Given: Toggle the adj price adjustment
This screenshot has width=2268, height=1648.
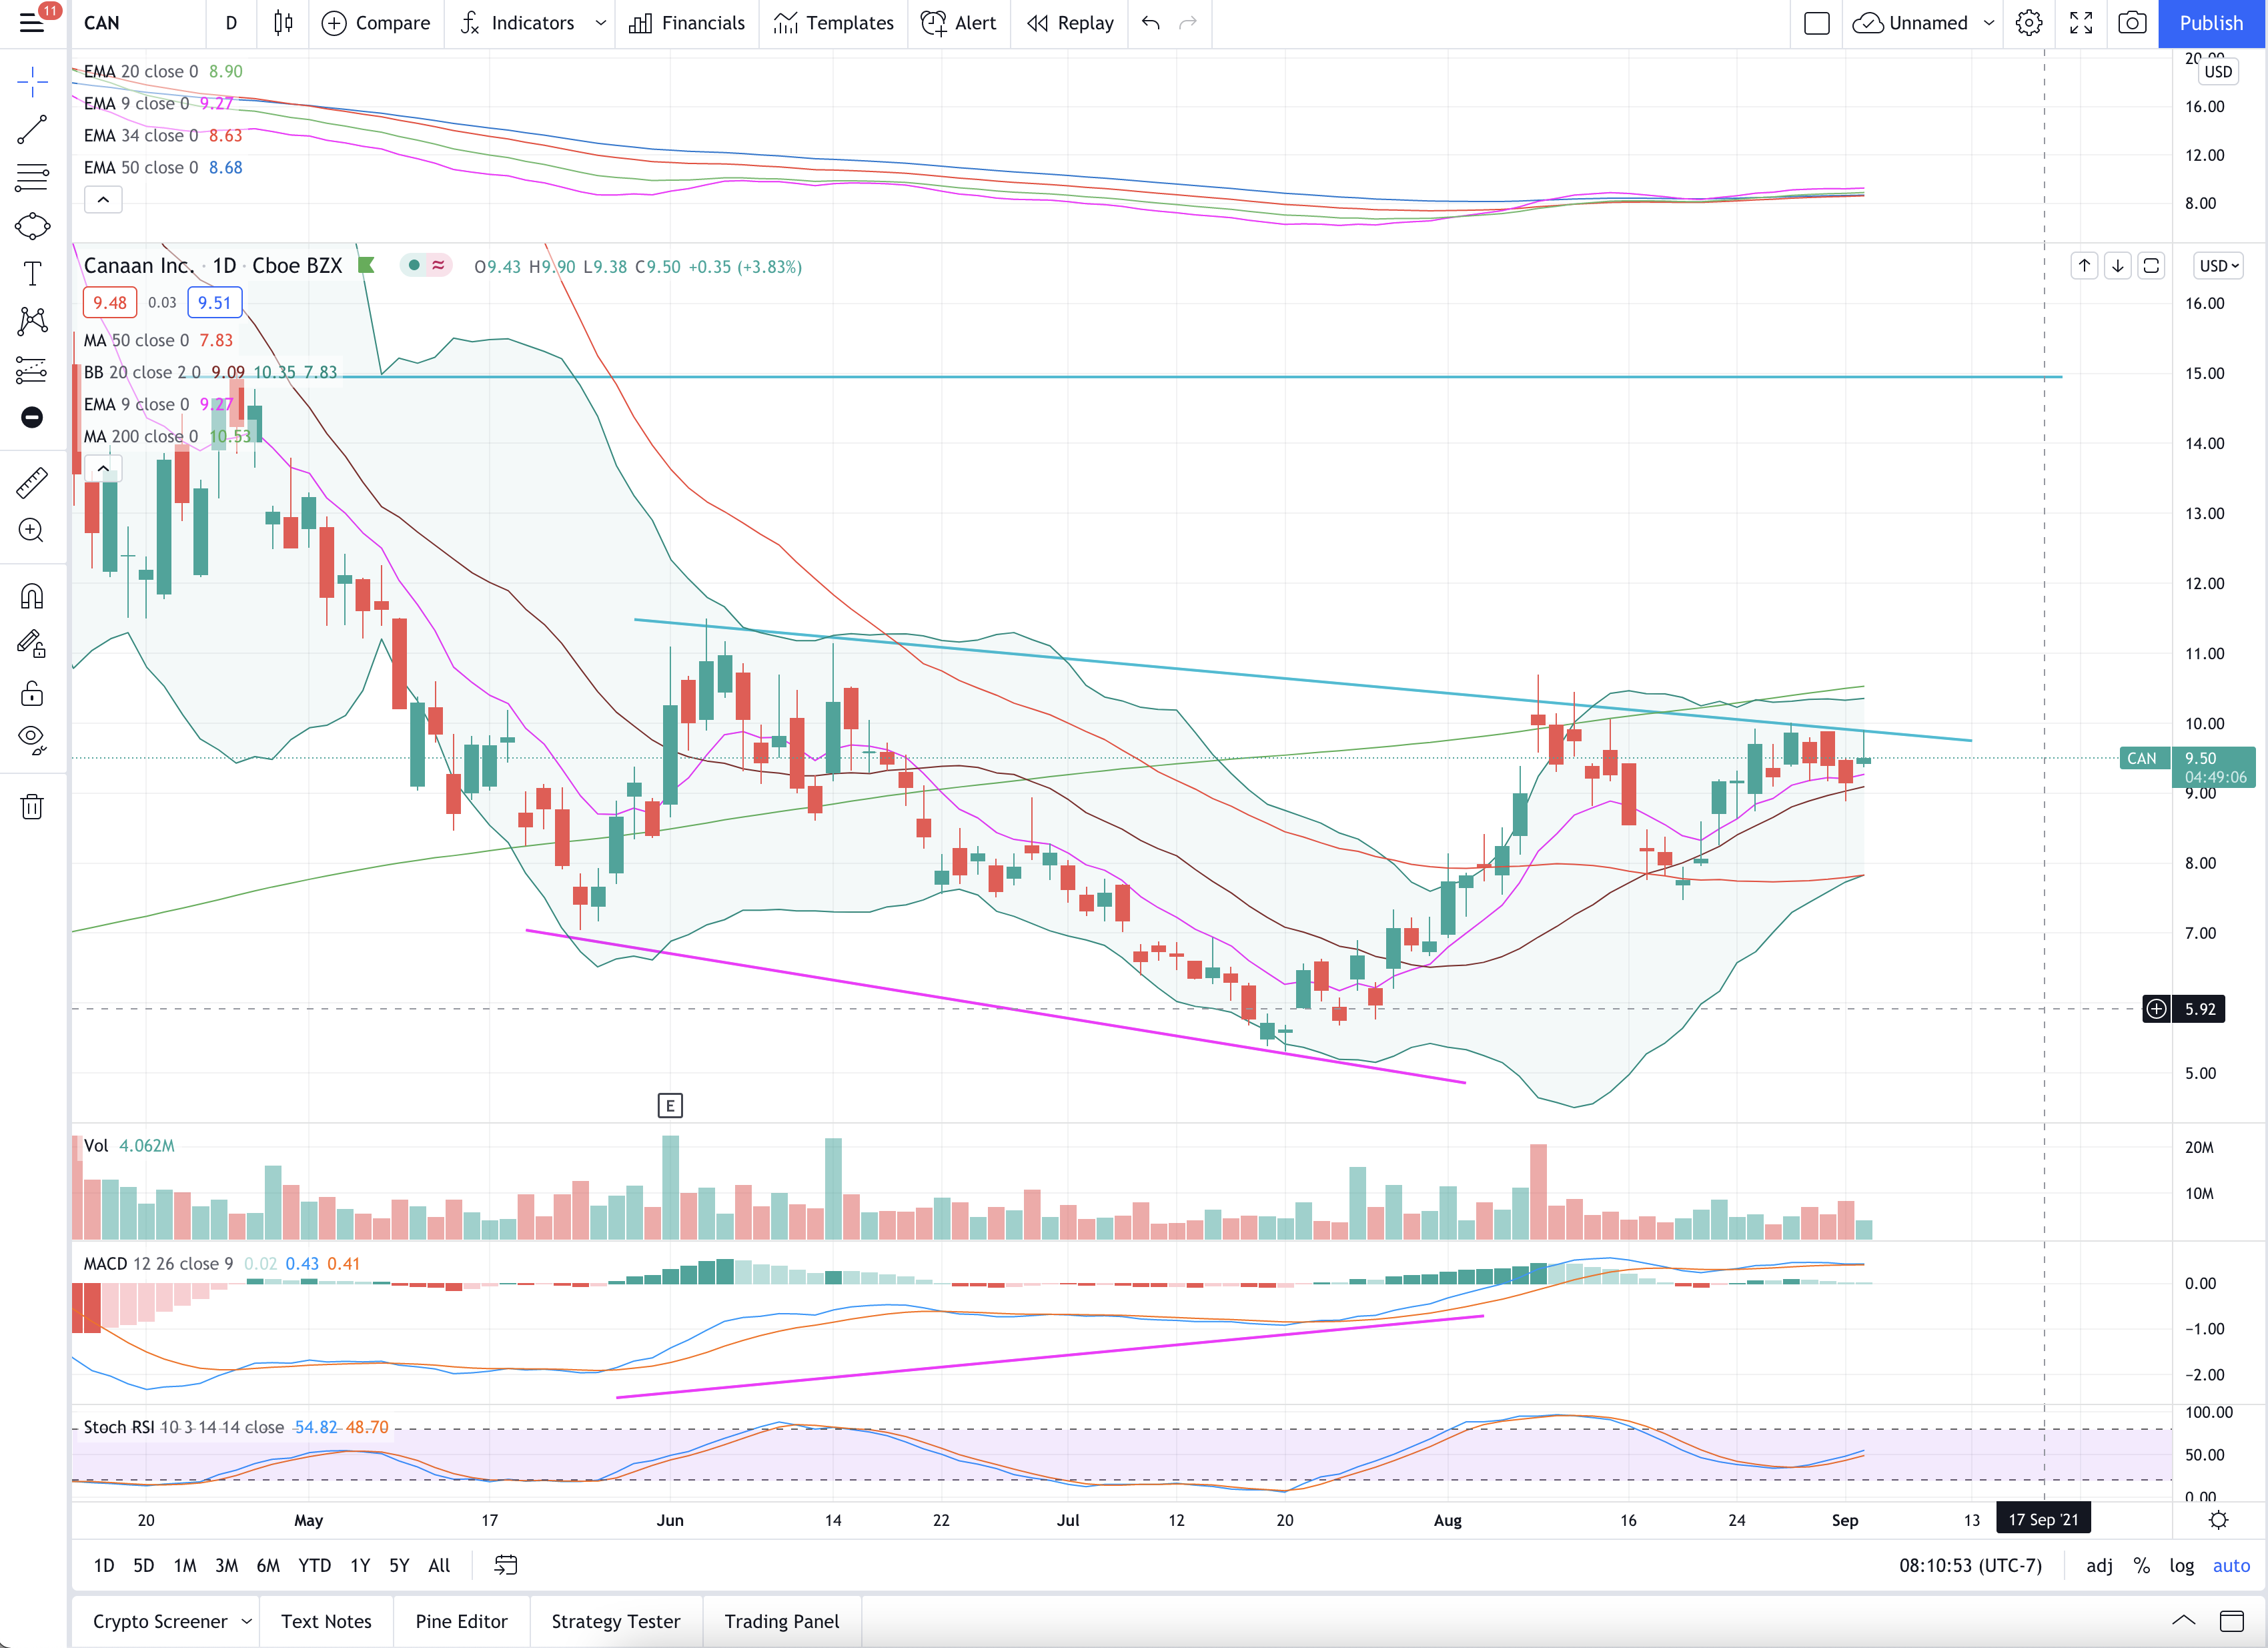Looking at the screenshot, I should click(x=2099, y=1566).
